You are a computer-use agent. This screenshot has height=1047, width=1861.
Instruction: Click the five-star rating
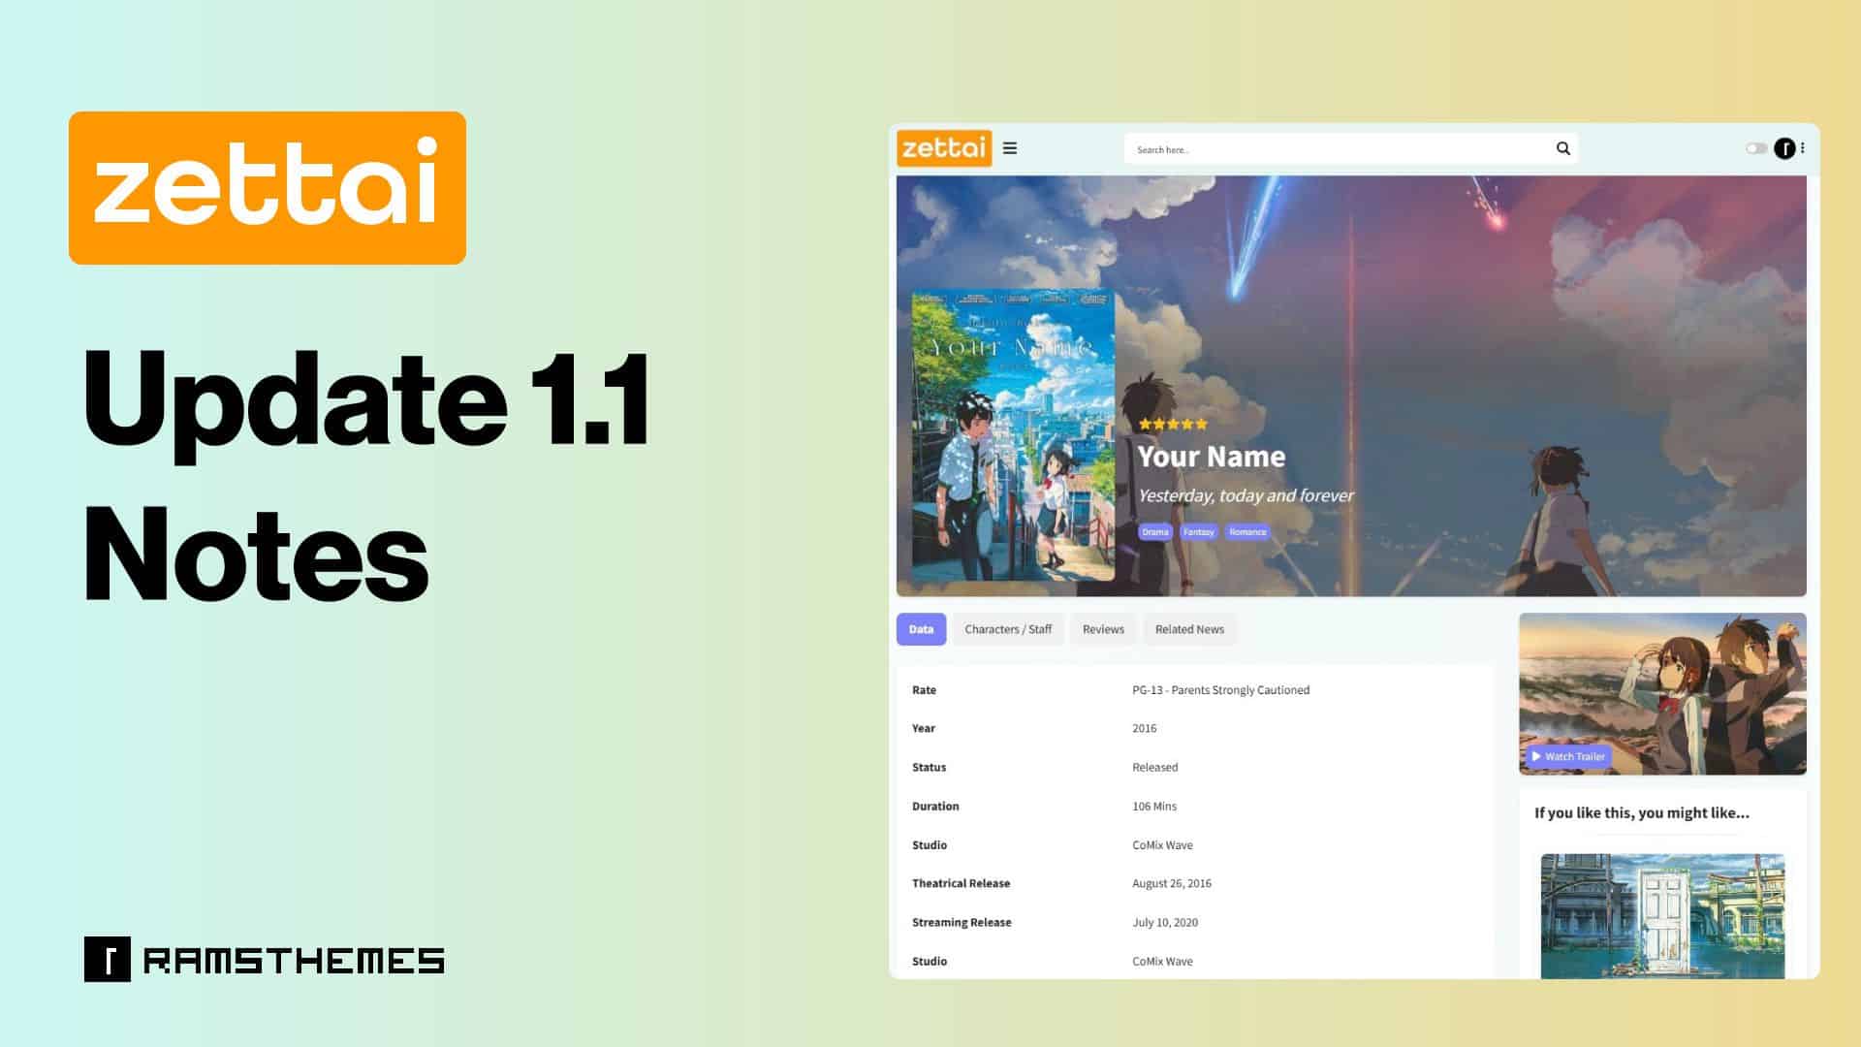[x=1173, y=424]
